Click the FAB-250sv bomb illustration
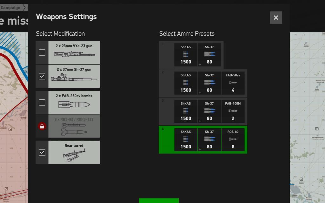 click(74, 105)
